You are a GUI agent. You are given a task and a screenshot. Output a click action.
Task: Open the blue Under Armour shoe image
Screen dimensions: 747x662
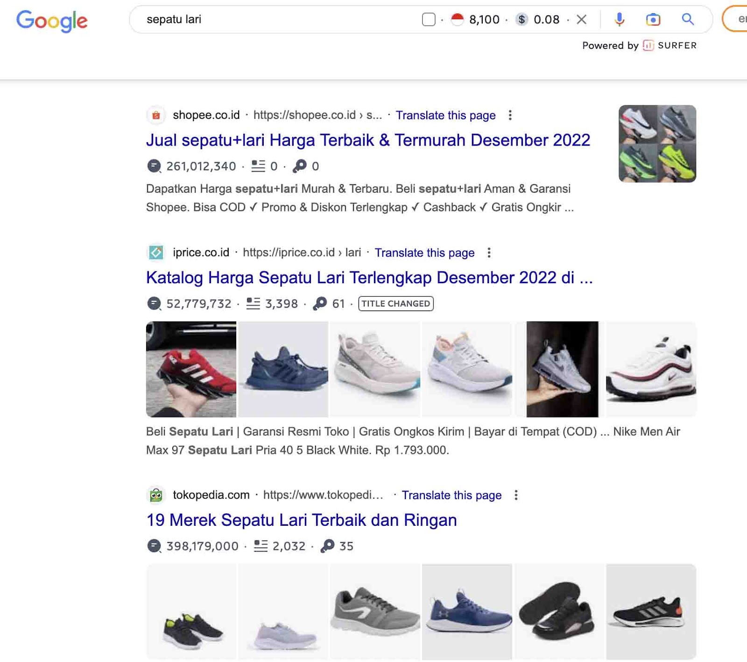pyautogui.click(x=467, y=612)
